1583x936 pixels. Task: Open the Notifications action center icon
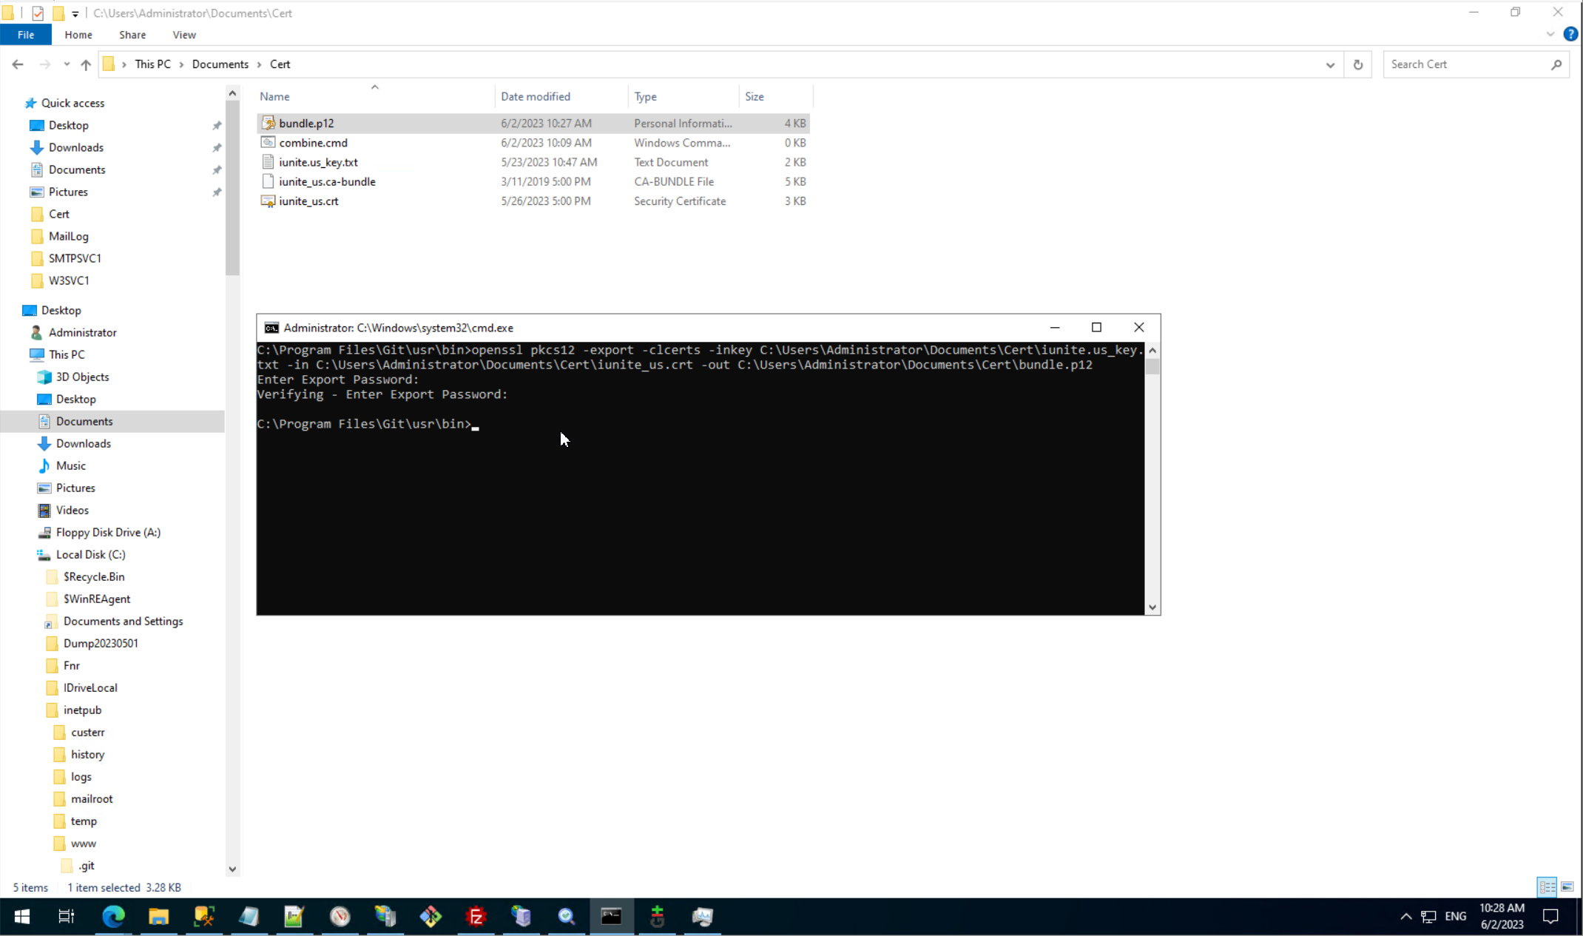pos(1550,916)
